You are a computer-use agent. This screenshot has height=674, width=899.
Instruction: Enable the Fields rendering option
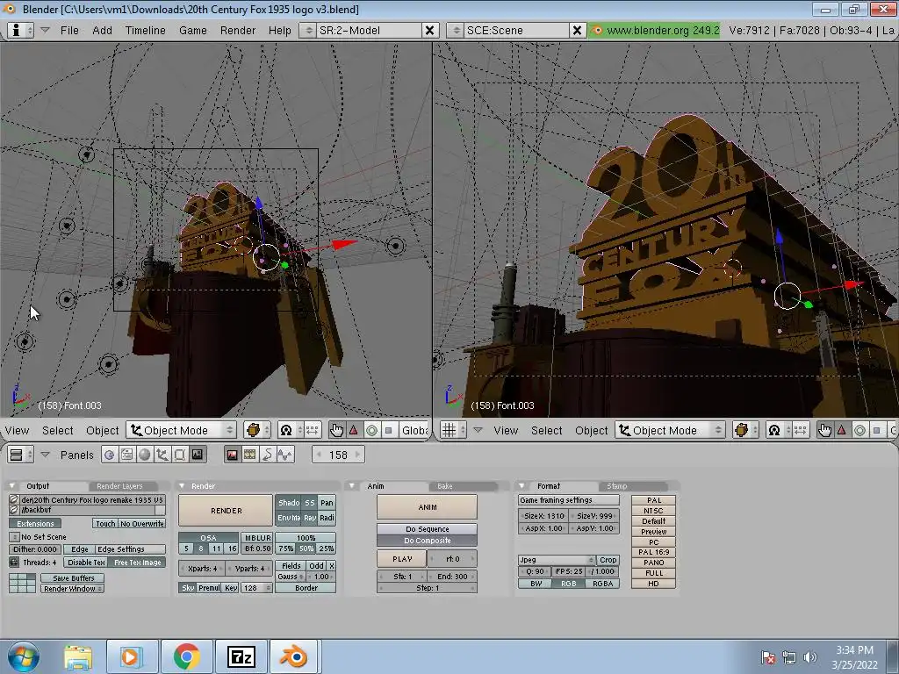291,566
